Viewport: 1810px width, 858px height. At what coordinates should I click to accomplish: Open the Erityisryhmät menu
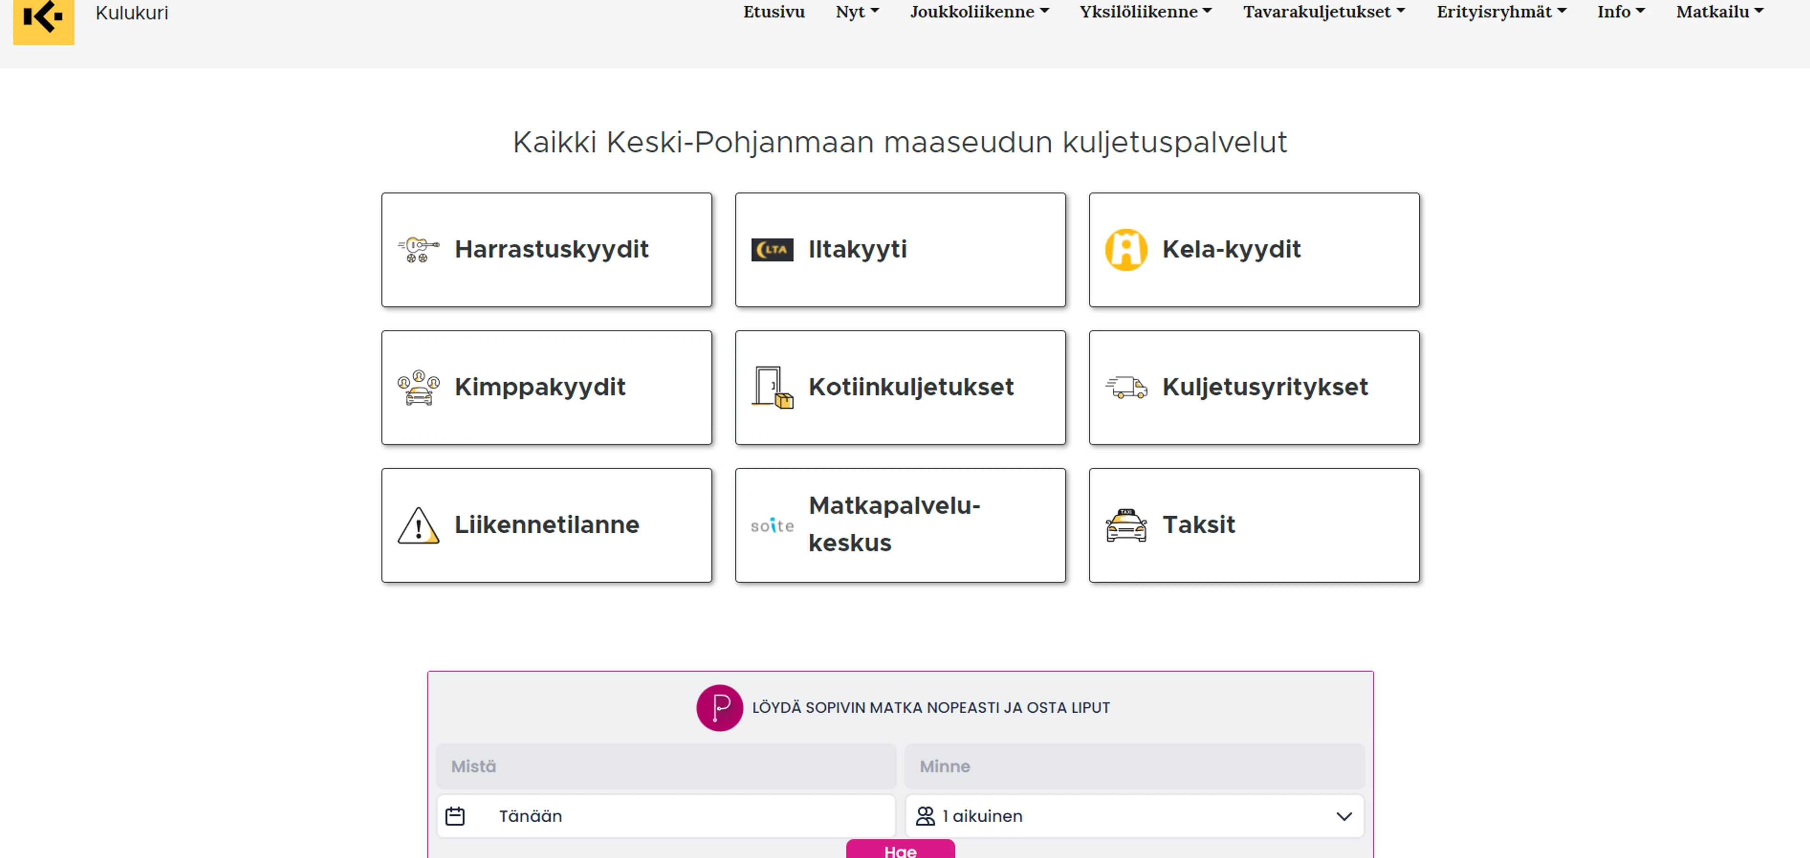1501,12
